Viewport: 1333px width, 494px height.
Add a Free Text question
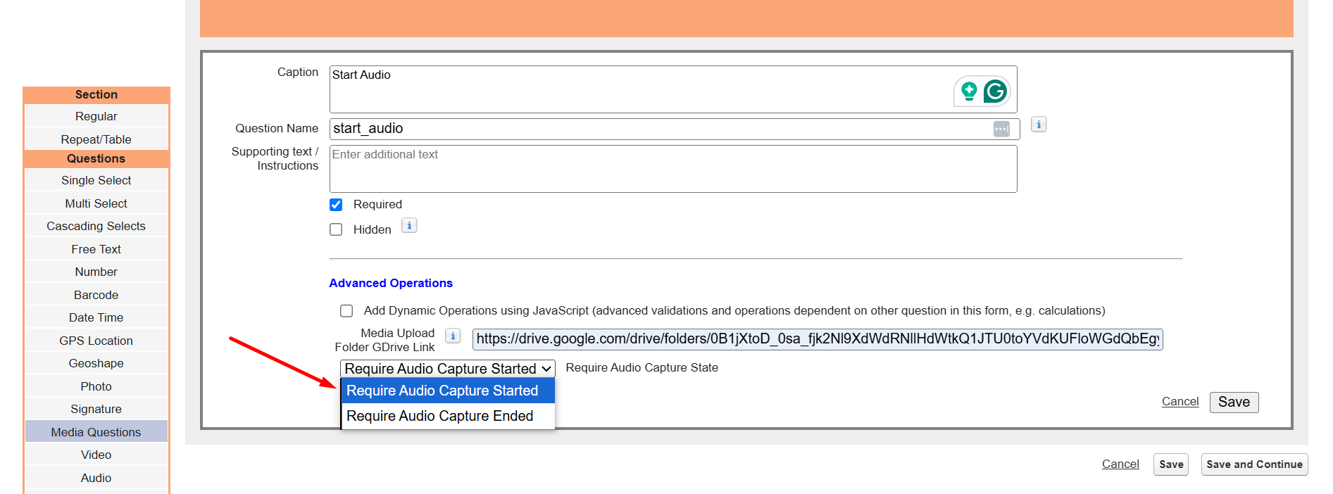[x=96, y=249]
